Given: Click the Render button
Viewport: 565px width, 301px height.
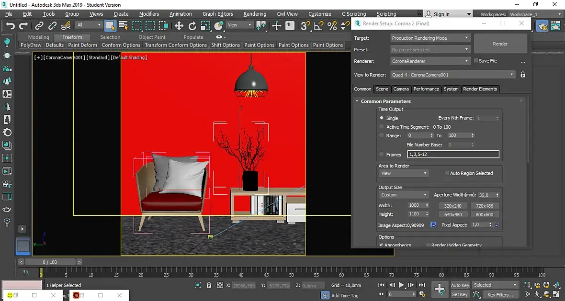Looking at the screenshot, I should [500, 44].
